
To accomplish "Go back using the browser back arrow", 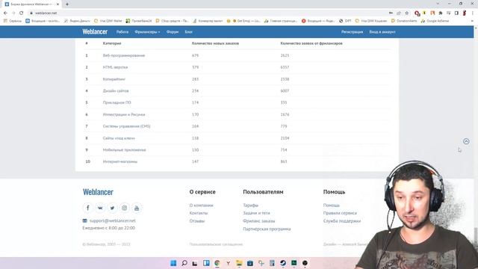I will (x=5, y=13).
